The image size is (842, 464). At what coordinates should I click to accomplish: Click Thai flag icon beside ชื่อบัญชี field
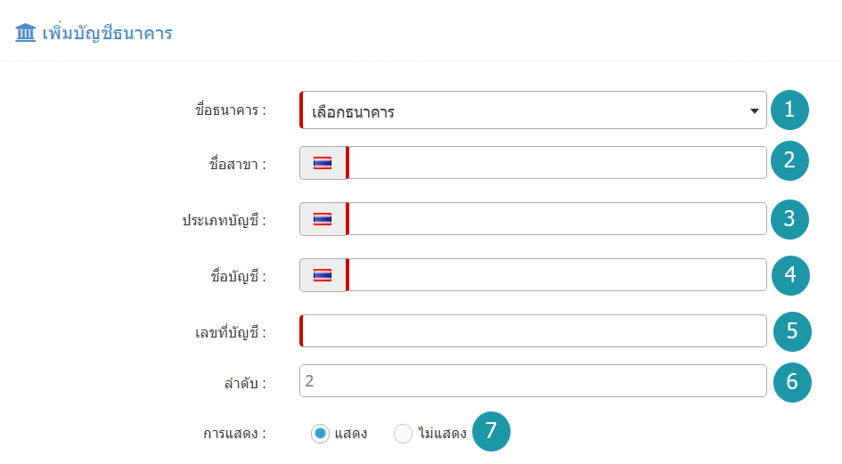pyautogui.click(x=323, y=275)
